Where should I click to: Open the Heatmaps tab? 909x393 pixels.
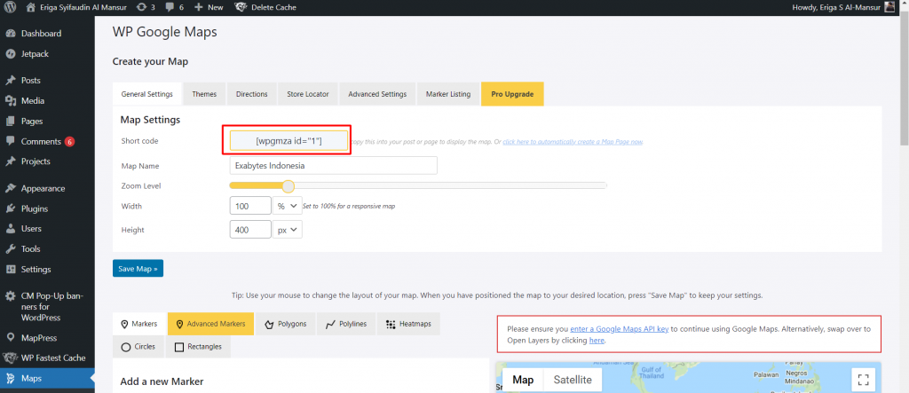pos(408,324)
